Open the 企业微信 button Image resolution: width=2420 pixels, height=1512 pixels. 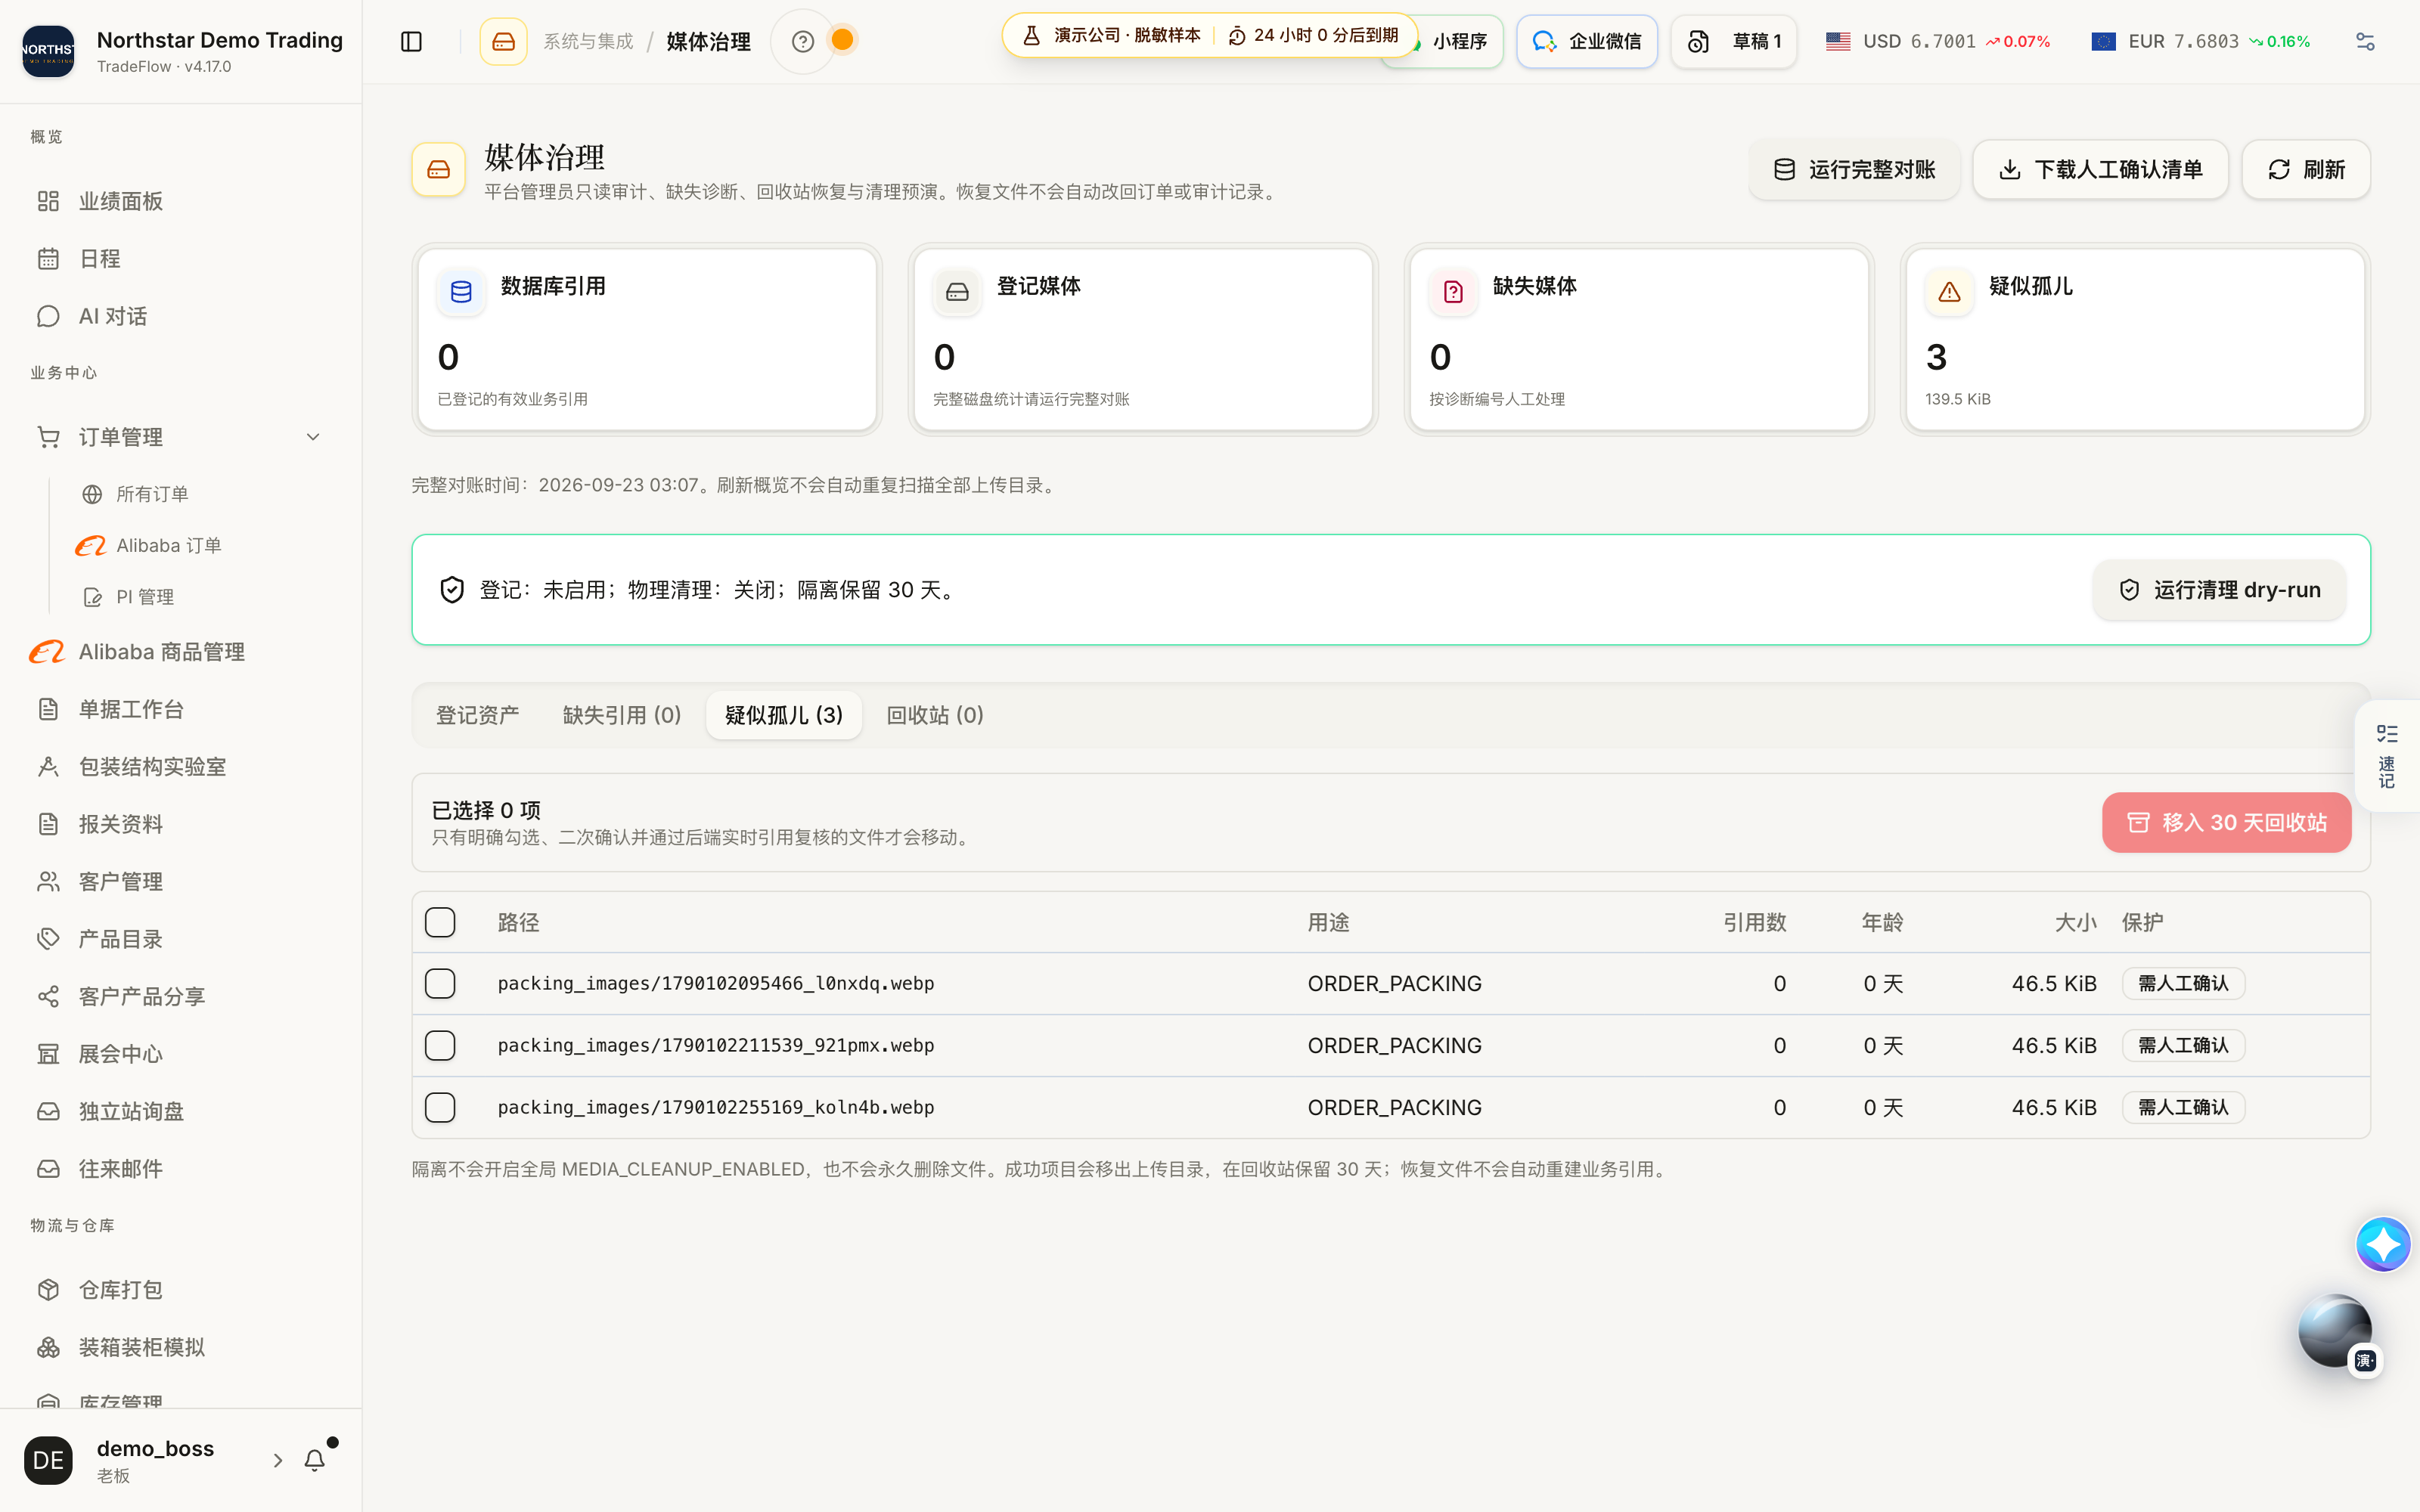tap(1586, 41)
